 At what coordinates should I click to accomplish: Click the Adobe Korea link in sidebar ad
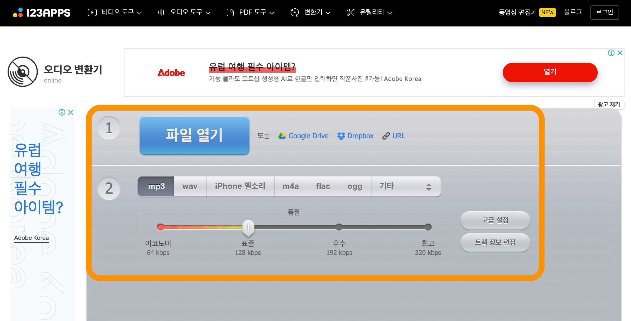pyautogui.click(x=31, y=238)
